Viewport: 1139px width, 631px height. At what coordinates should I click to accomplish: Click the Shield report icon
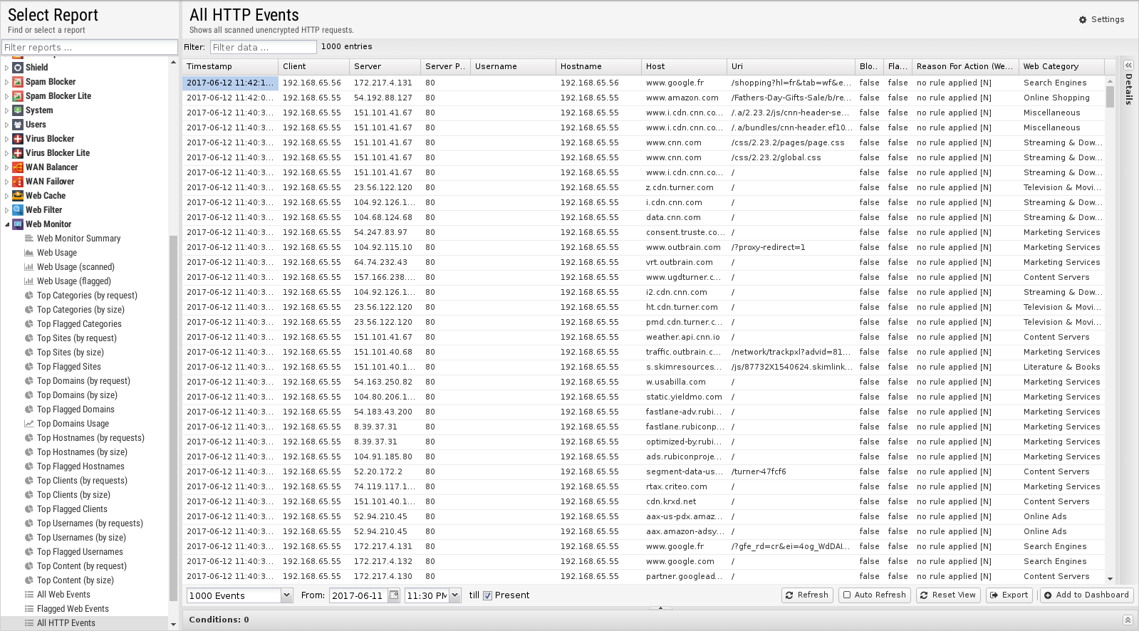[18, 68]
